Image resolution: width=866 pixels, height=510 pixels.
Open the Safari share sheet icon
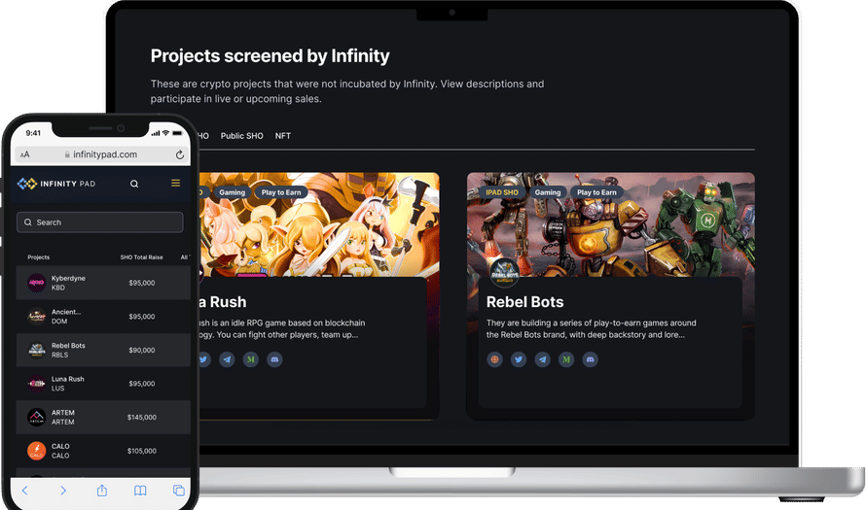101,491
